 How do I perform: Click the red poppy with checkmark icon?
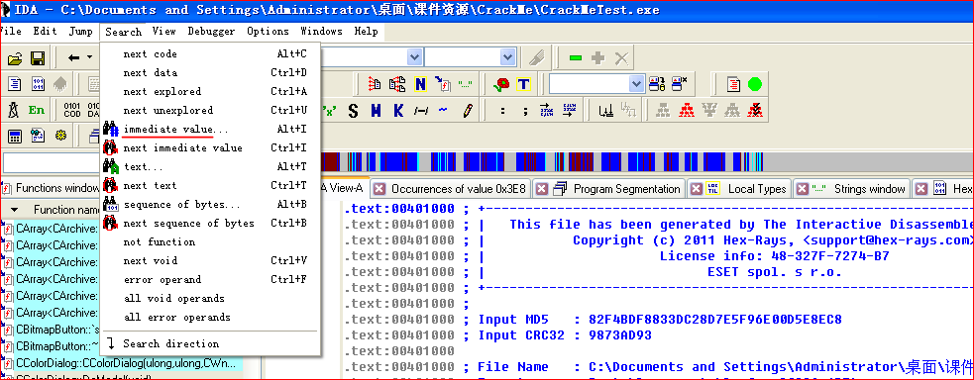tap(501, 84)
